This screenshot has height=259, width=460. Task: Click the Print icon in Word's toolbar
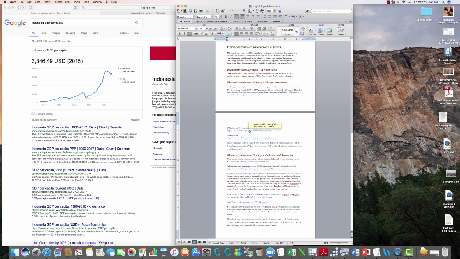click(201, 11)
